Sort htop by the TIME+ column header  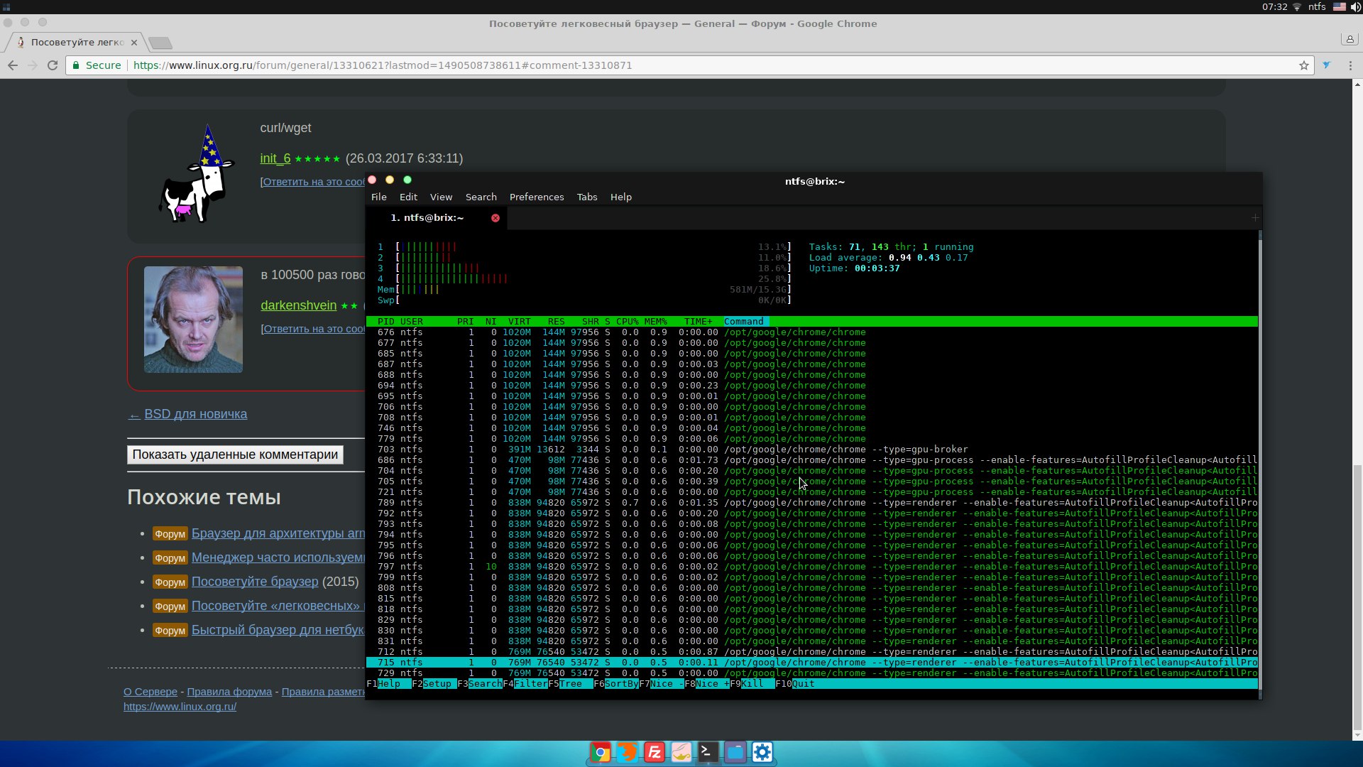click(698, 322)
